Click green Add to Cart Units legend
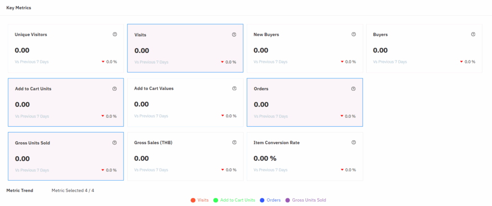The image size is (492, 206). (234, 200)
